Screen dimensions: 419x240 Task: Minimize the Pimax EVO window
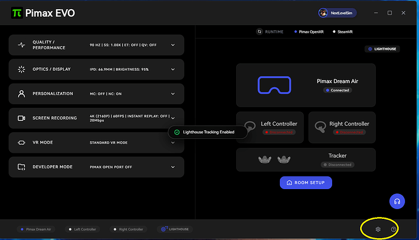tap(376, 13)
